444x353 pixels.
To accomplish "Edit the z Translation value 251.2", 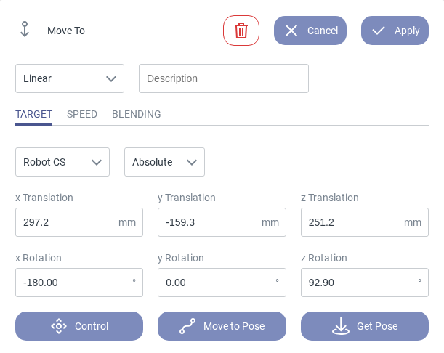I will click(x=365, y=222).
